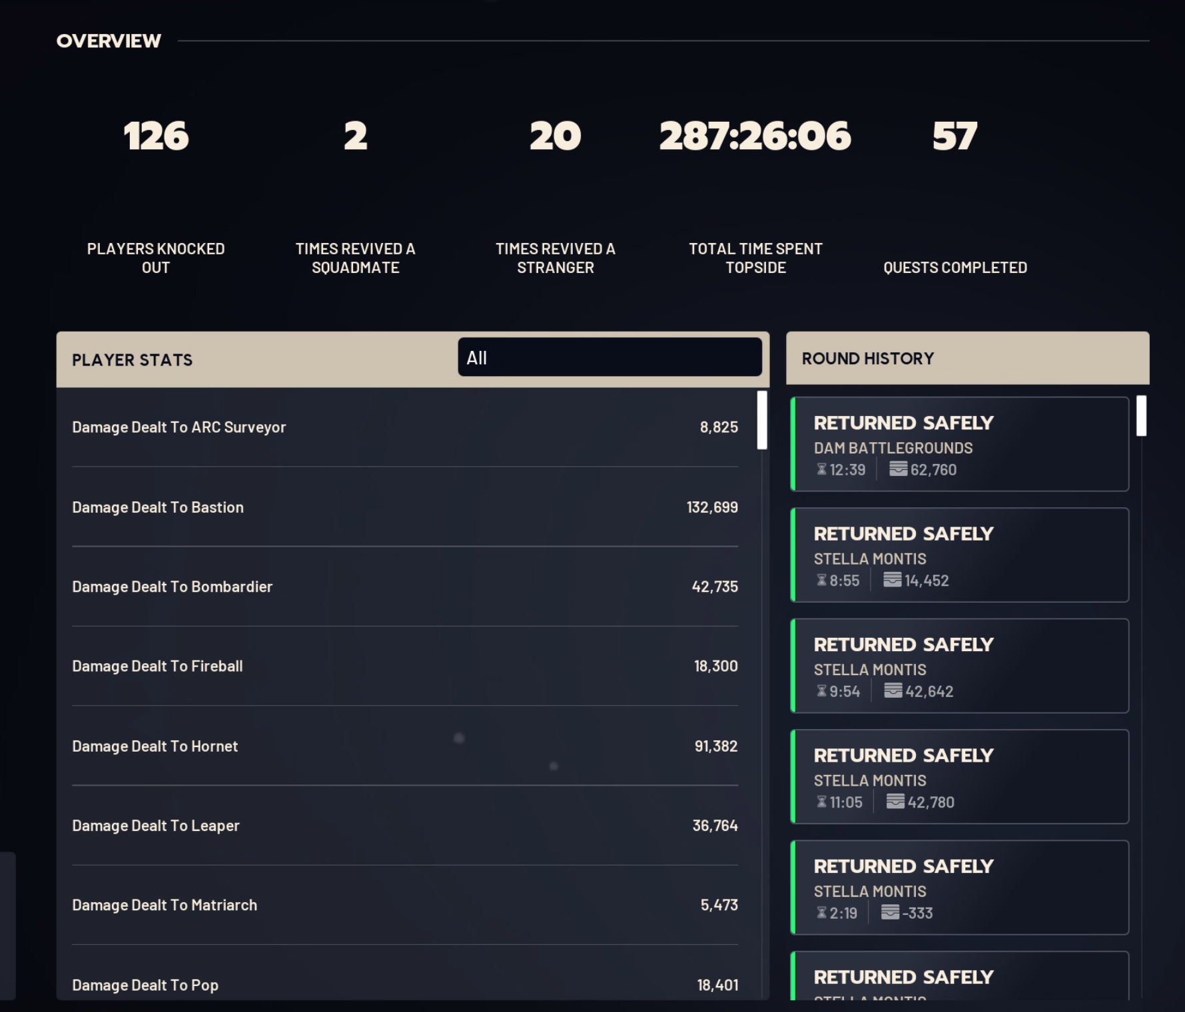
Task: Click the squadmate revive count 2
Action: 356,136
